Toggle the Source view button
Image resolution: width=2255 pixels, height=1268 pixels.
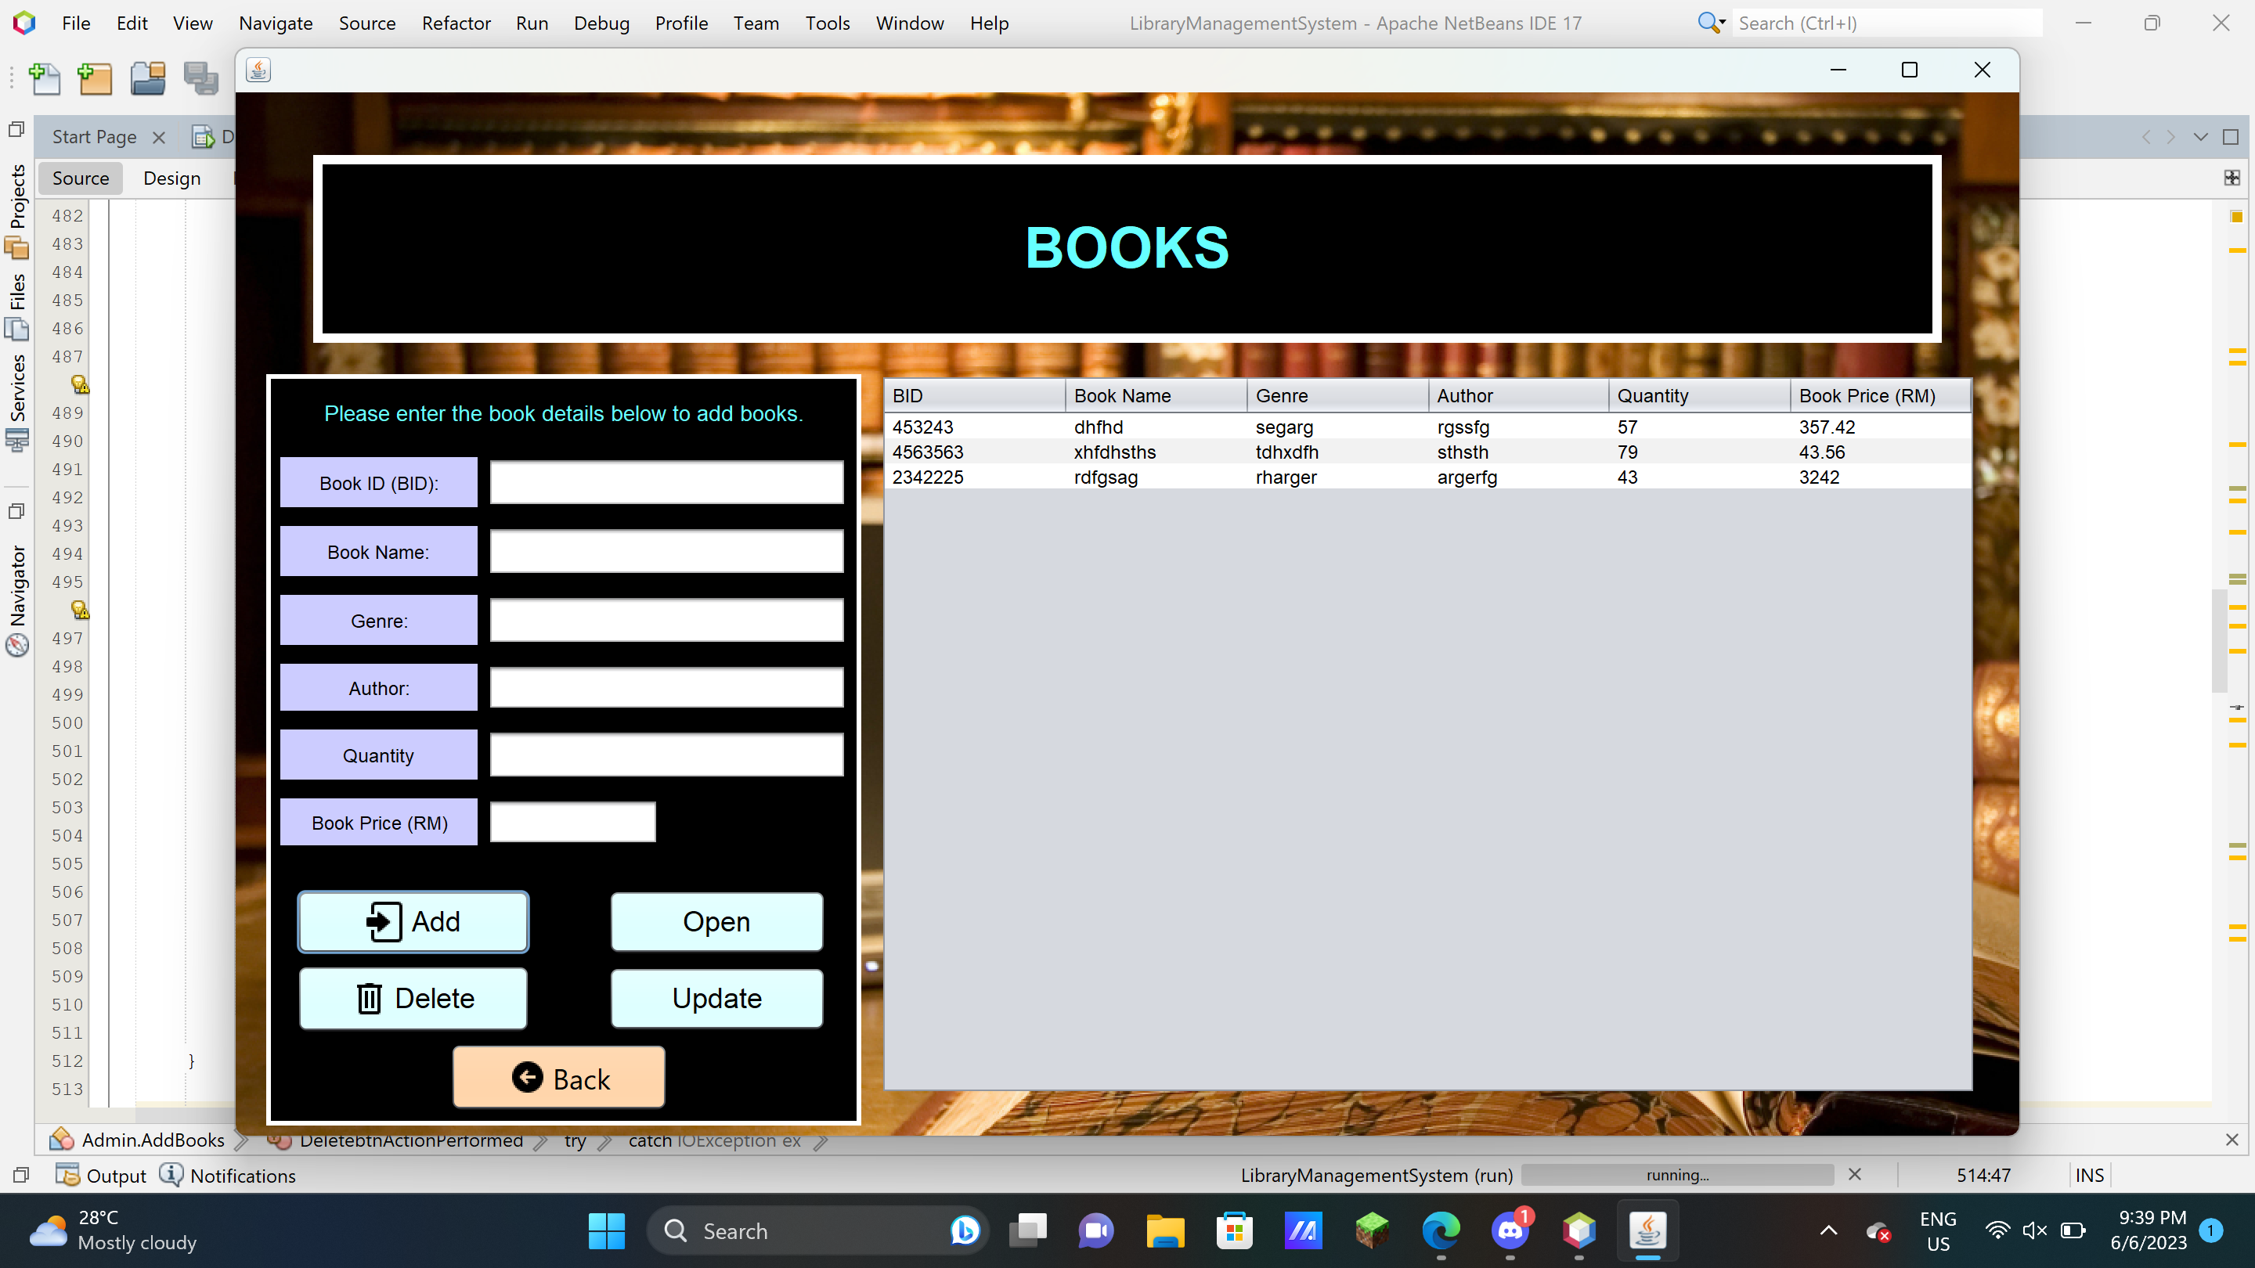tap(81, 178)
